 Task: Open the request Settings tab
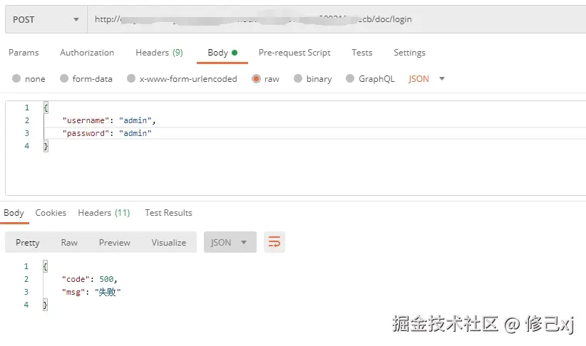tap(409, 53)
